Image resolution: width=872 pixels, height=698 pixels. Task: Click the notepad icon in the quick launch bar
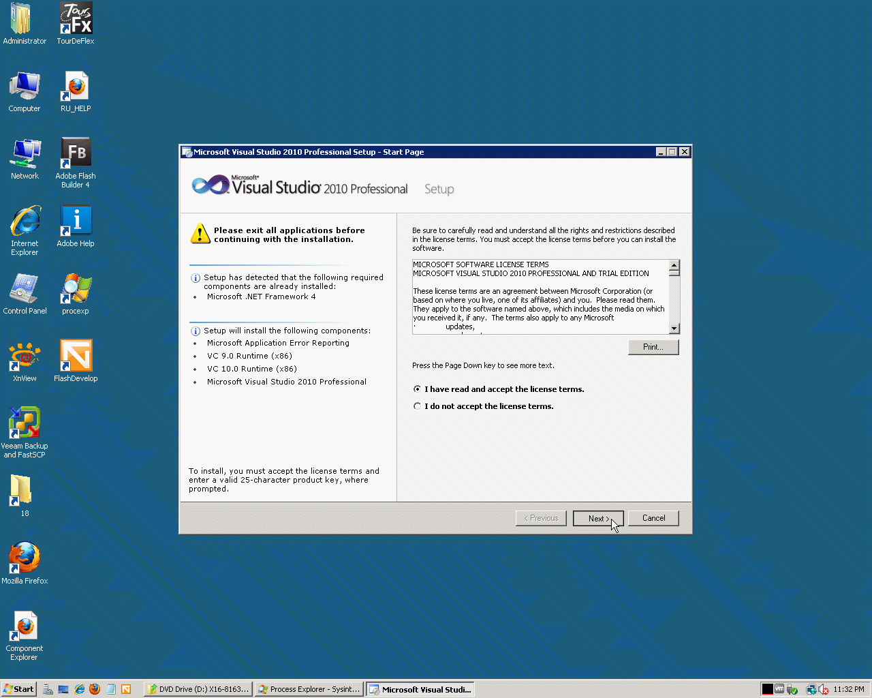[110, 689]
